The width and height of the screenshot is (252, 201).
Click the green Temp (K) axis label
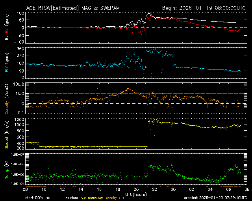pyautogui.click(x=7, y=172)
